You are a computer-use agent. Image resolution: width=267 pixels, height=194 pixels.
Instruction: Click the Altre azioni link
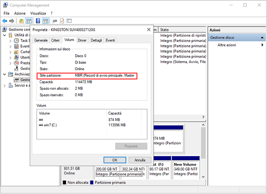pyautogui.click(x=227, y=45)
